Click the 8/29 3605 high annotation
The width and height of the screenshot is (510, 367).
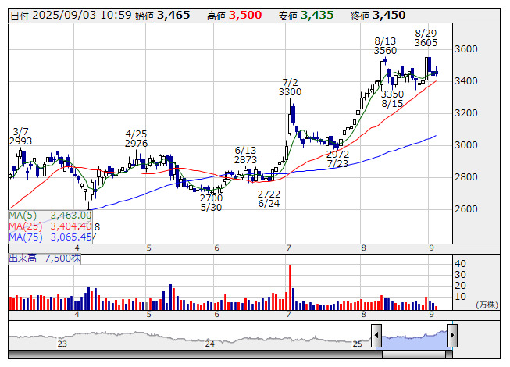tap(426, 38)
